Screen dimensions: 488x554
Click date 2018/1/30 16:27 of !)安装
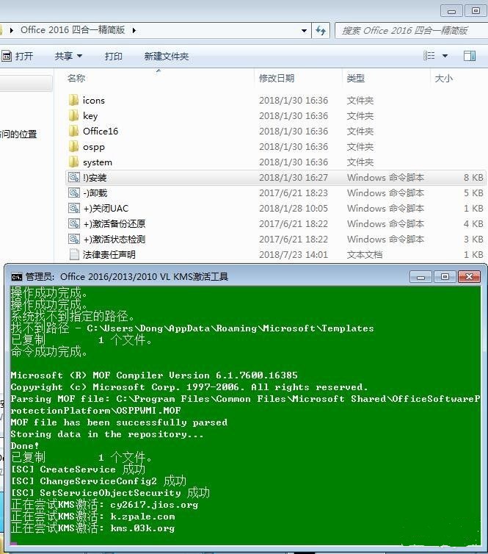click(x=294, y=177)
